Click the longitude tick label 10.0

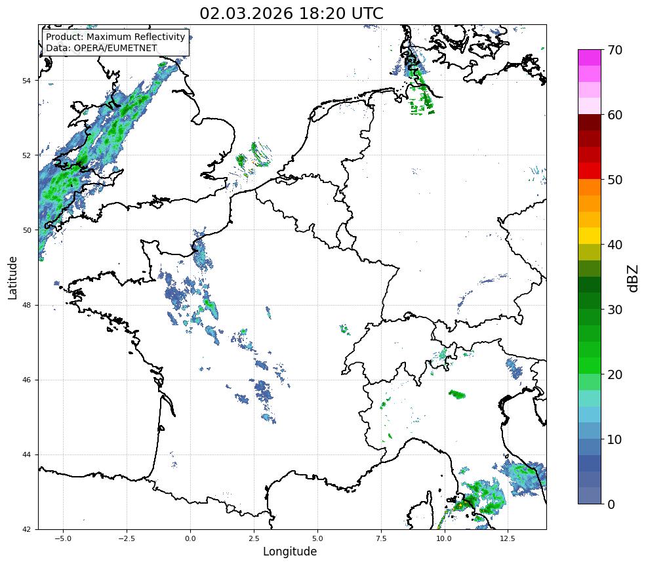[444, 538]
